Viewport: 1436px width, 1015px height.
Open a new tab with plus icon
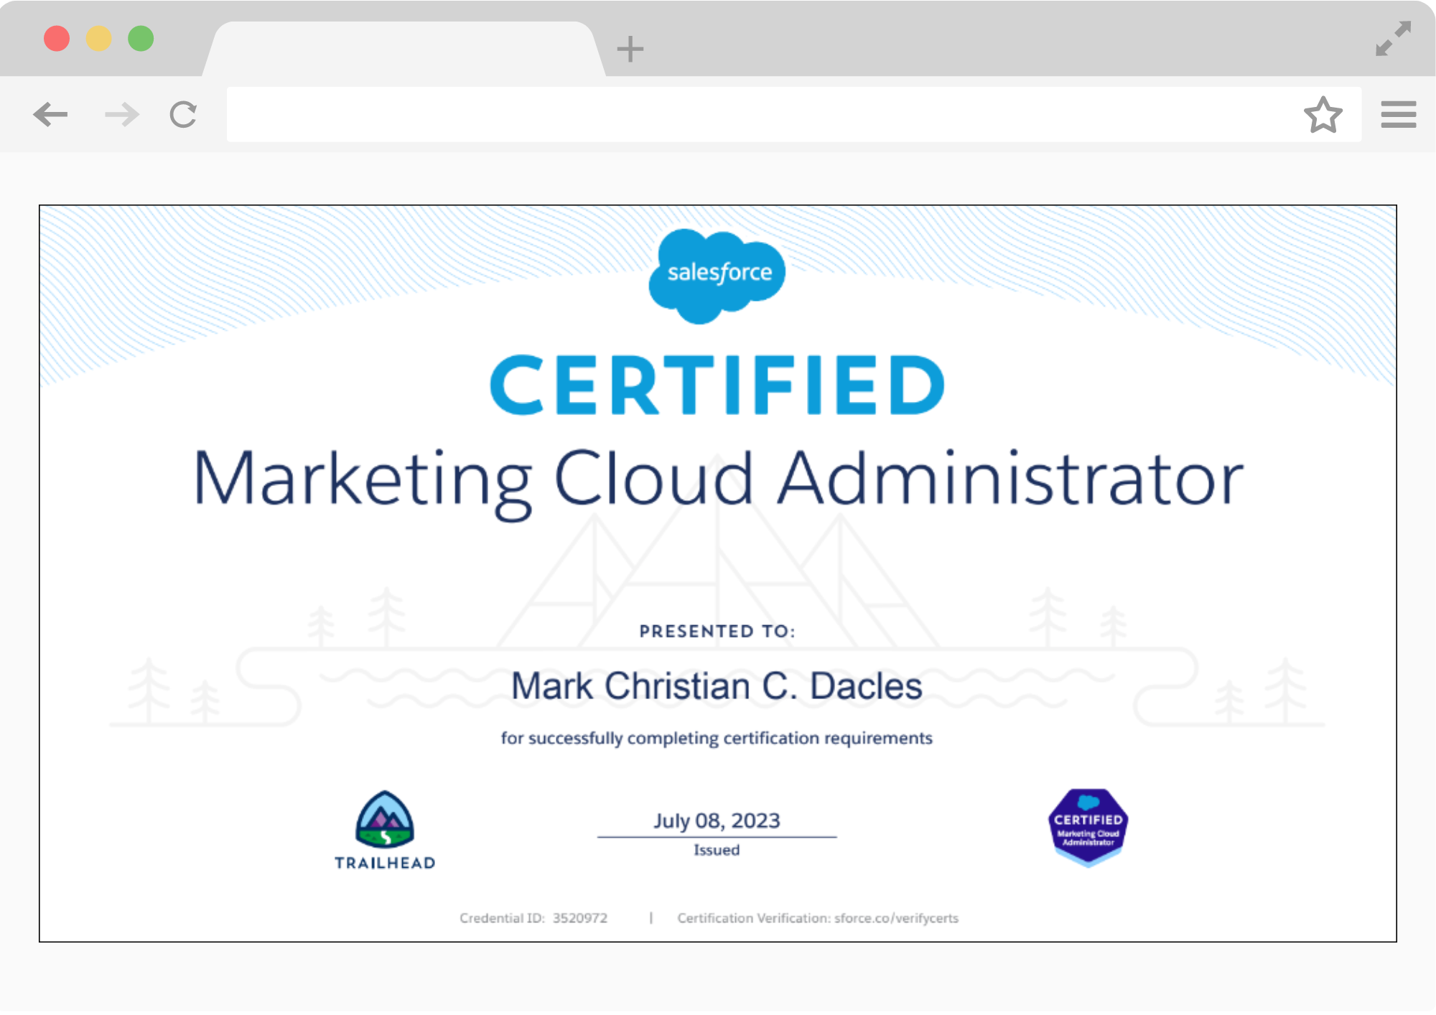[x=630, y=49]
